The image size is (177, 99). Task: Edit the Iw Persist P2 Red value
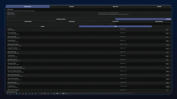tap(168, 41)
